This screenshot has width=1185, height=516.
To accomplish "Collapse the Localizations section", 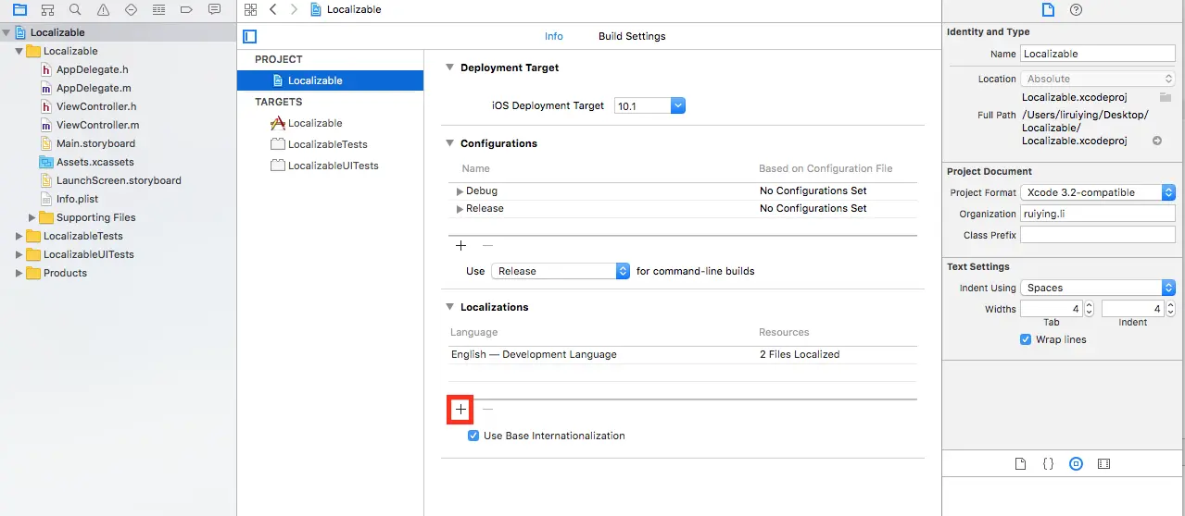I will (450, 307).
